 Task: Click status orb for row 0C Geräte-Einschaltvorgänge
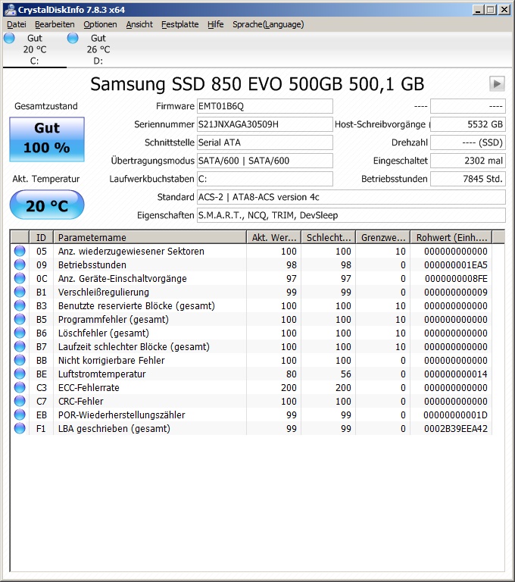(20, 278)
